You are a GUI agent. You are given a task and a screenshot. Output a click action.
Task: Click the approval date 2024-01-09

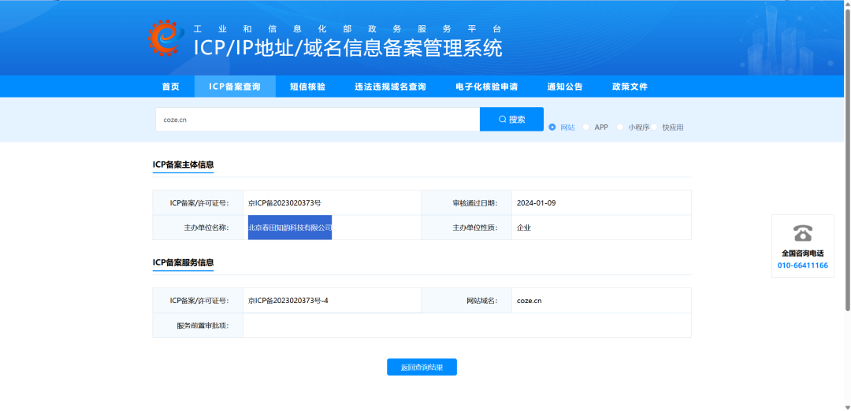pyautogui.click(x=537, y=203)
